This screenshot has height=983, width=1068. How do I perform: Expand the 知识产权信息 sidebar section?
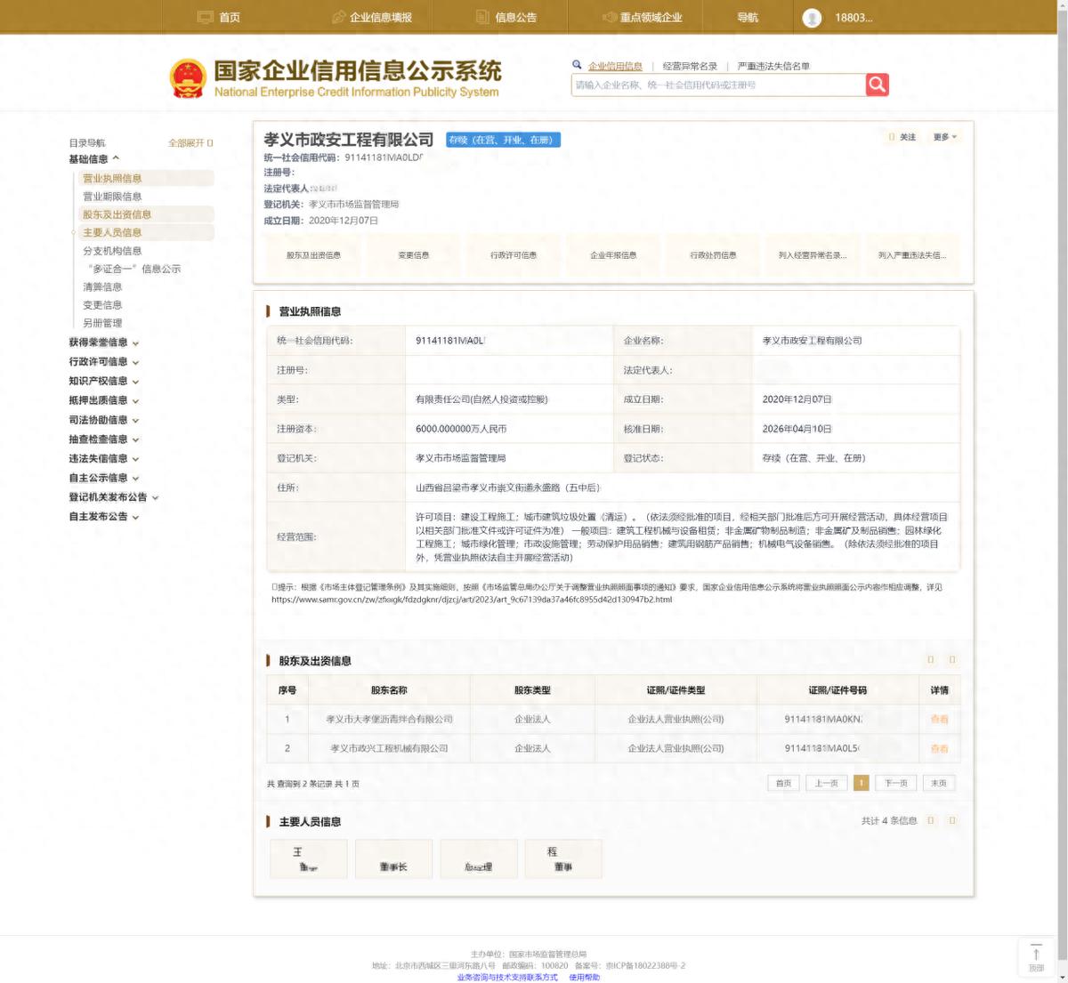[x=103, y=381]
